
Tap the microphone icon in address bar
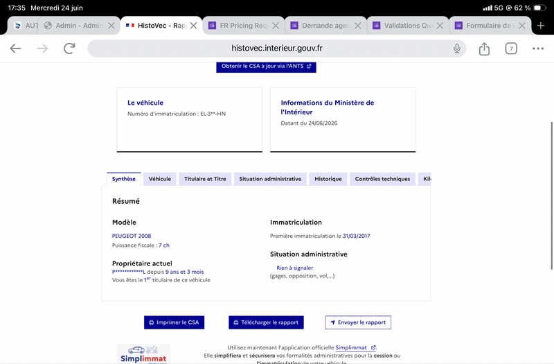tap(457, 49)
